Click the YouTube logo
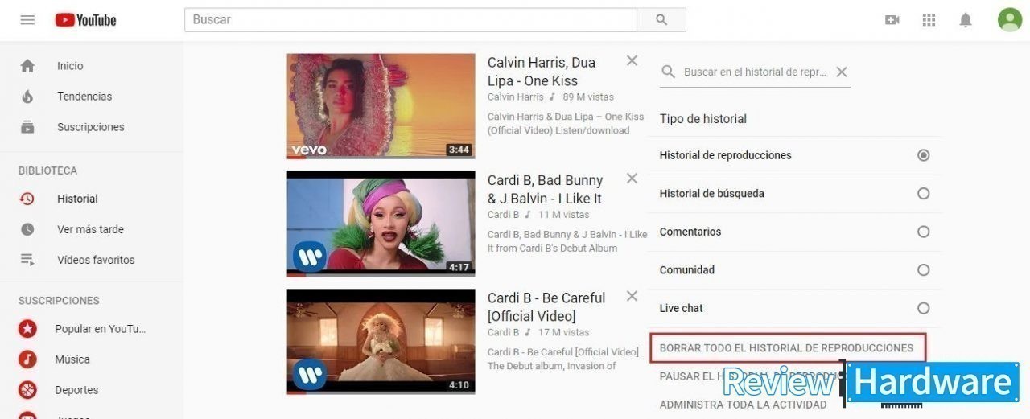The image size is (1030, 419). pos(85,20)
